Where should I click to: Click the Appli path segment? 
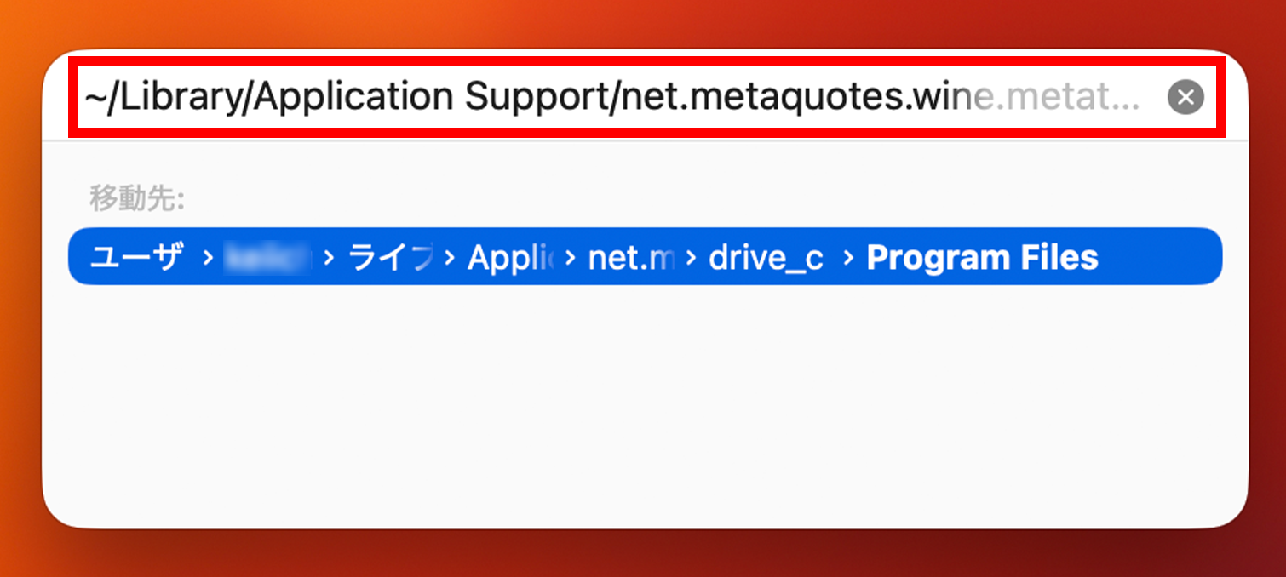click(x=510, y=257)
